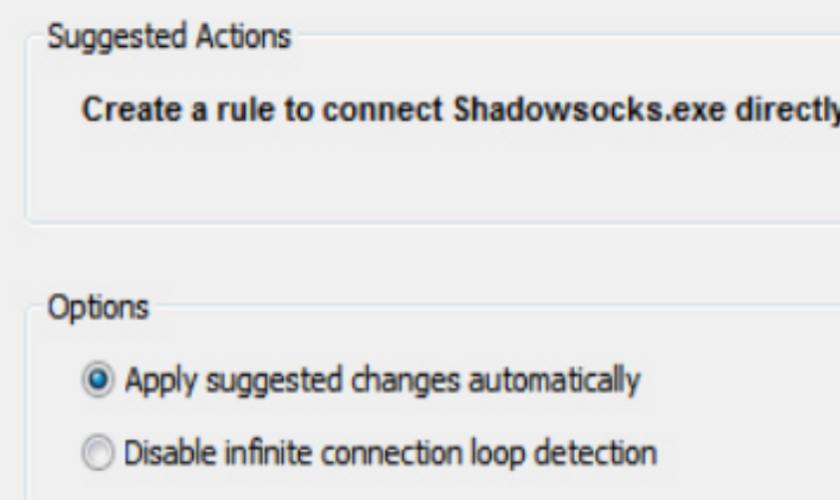Image resolution: width=840 pixels, height=500 pixels.
Task: Click the Options group box left border
Action: point(26,401)
